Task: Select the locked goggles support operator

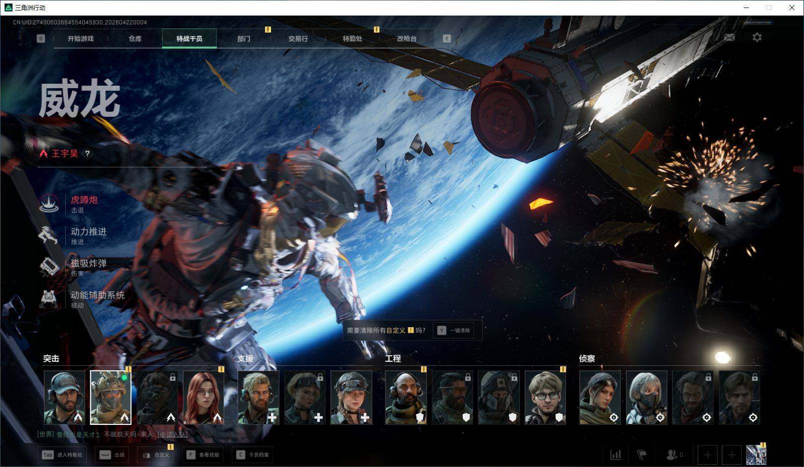Action: click(305, 397)
